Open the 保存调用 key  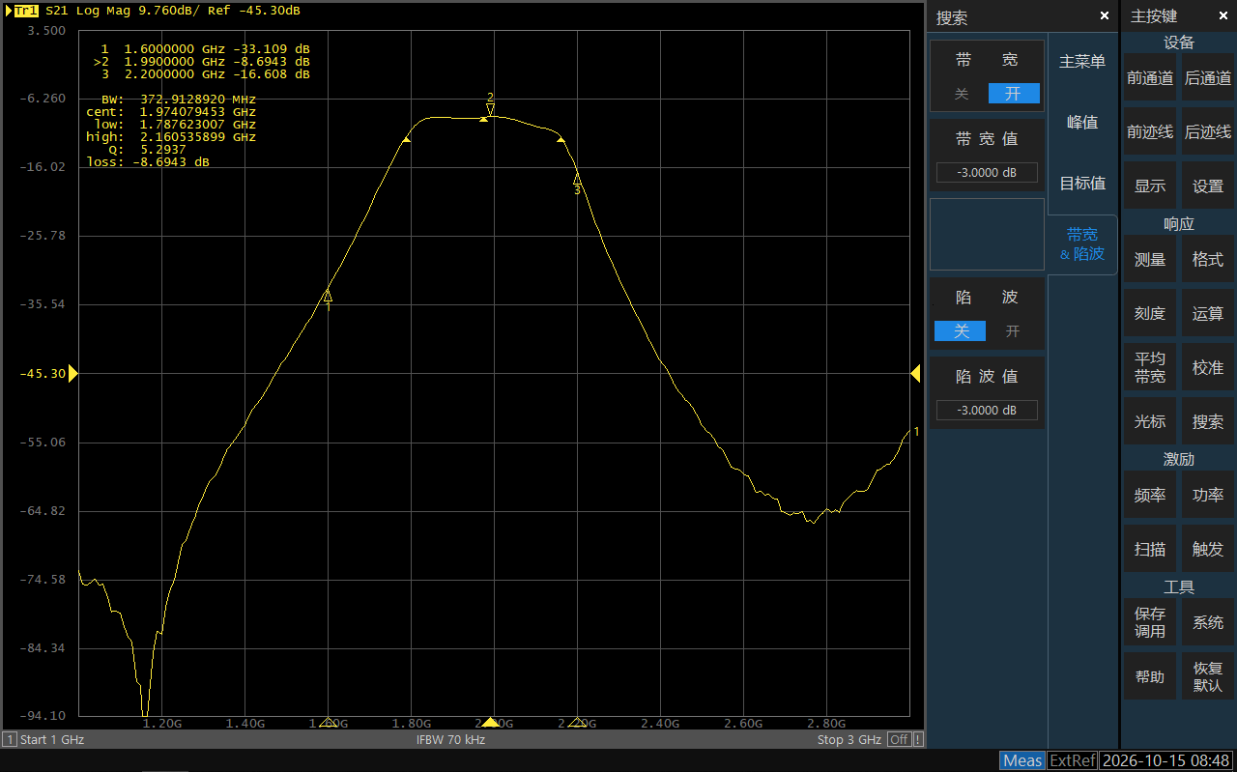pos(1150,623)
